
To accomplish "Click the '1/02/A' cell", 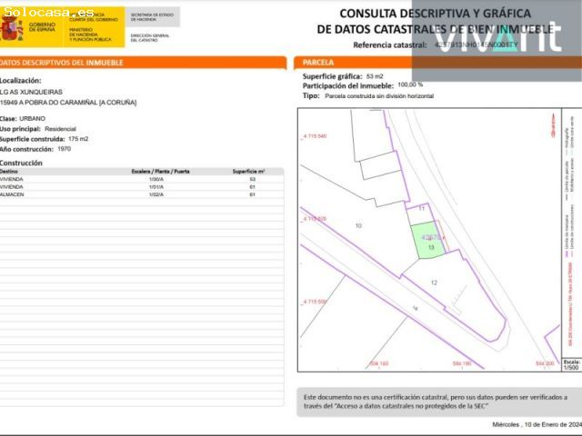I will pos(156,194).
